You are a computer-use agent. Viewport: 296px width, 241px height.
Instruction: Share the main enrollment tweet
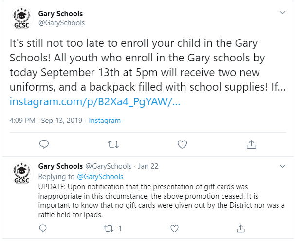pos(251,144)
